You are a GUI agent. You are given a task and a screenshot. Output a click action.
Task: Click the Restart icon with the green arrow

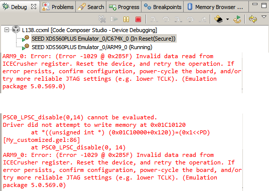pos(237,19)
